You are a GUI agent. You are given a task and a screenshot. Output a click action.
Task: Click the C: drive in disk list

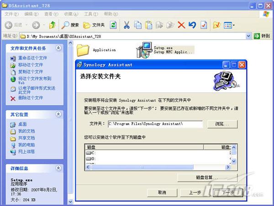coord(91,153)
